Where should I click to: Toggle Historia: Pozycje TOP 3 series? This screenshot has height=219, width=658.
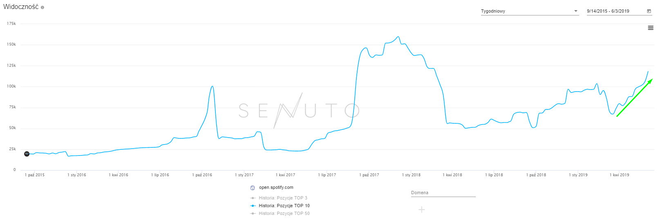283,198
